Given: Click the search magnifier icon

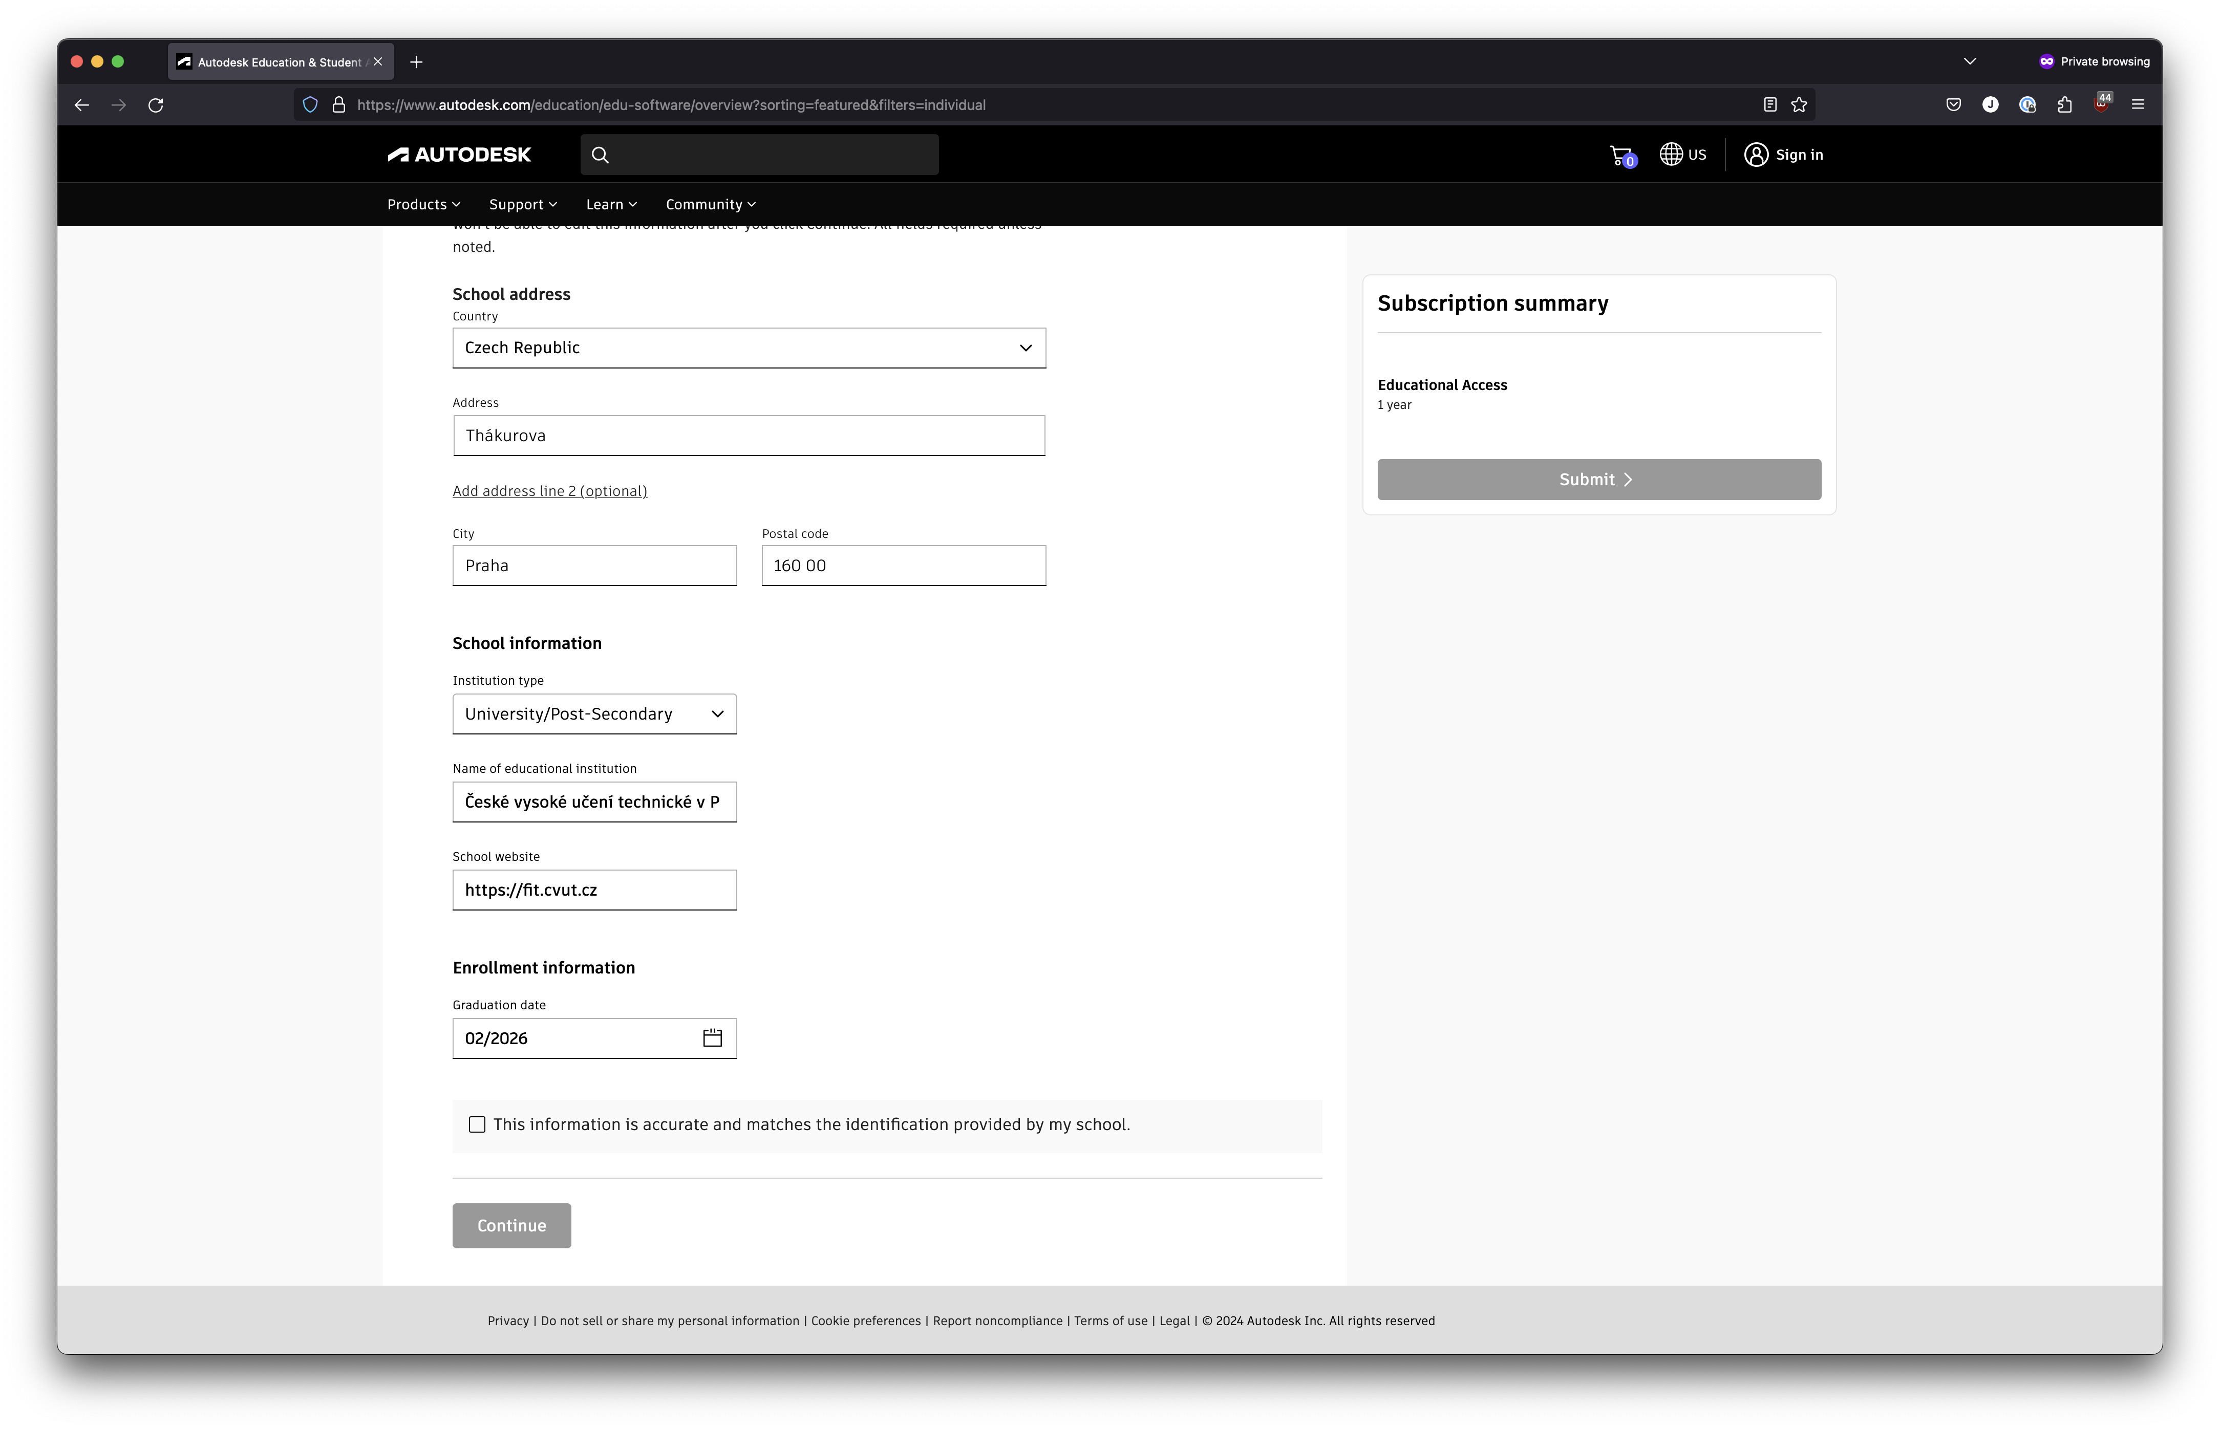Looking at the screenshot, I should 600,155.
